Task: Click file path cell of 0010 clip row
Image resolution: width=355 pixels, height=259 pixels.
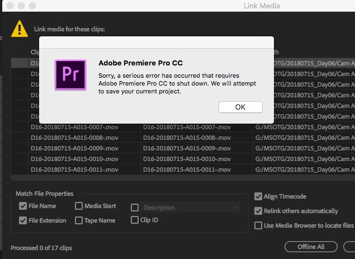Action: (305, 159)
